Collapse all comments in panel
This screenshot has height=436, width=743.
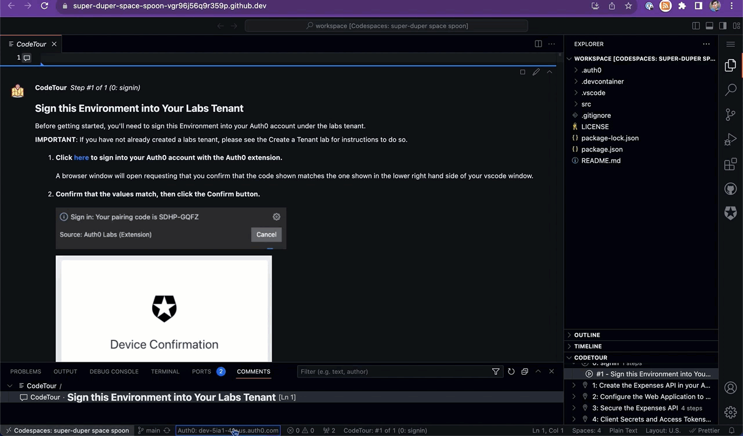(524, 372)
